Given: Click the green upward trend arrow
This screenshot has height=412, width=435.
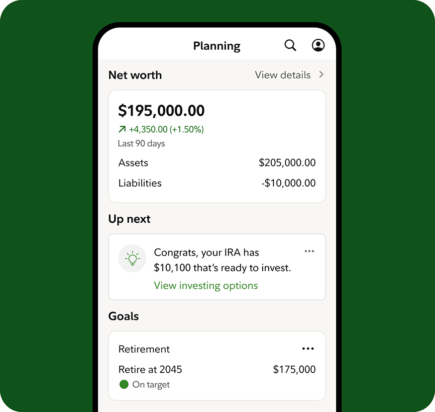Looking at the screenshot, I should coord(122,130).
